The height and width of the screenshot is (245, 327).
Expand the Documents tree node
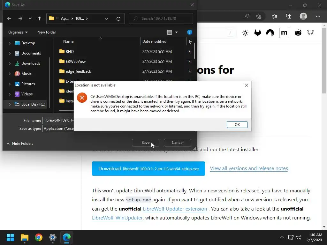pyautogui.click(x=10, y=53)
